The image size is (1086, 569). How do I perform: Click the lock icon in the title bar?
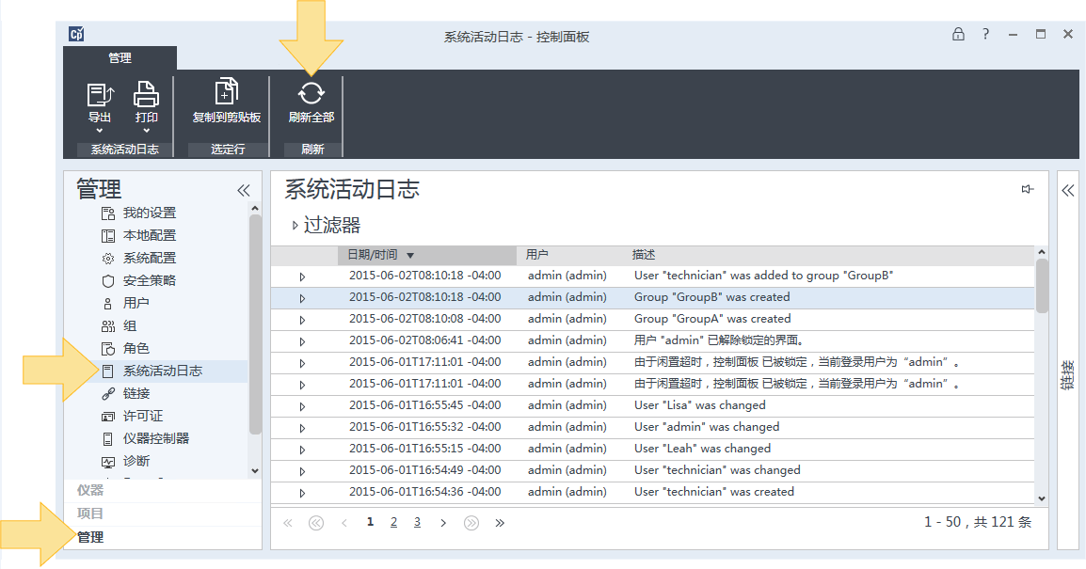coord(958,34)
